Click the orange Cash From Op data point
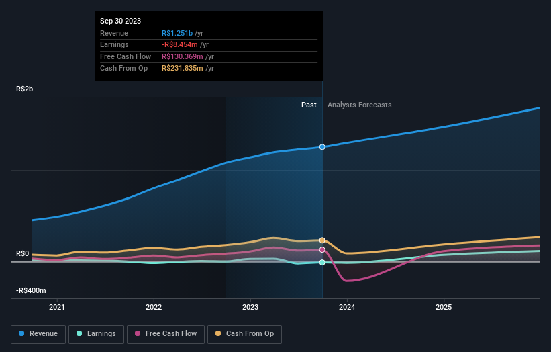 [x=322, y=240]
